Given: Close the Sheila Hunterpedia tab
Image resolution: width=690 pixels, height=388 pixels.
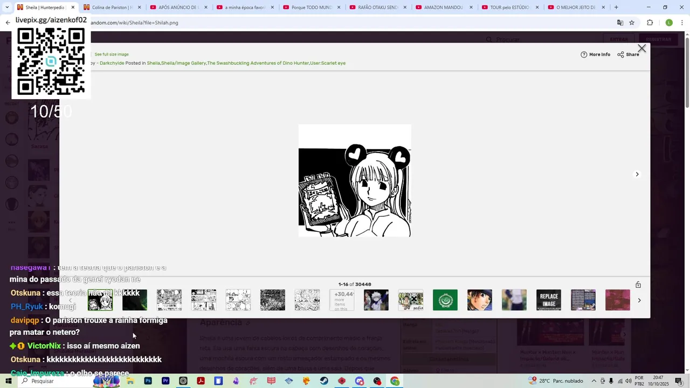Looking at the screenshot, I should [x=72, y=8].
